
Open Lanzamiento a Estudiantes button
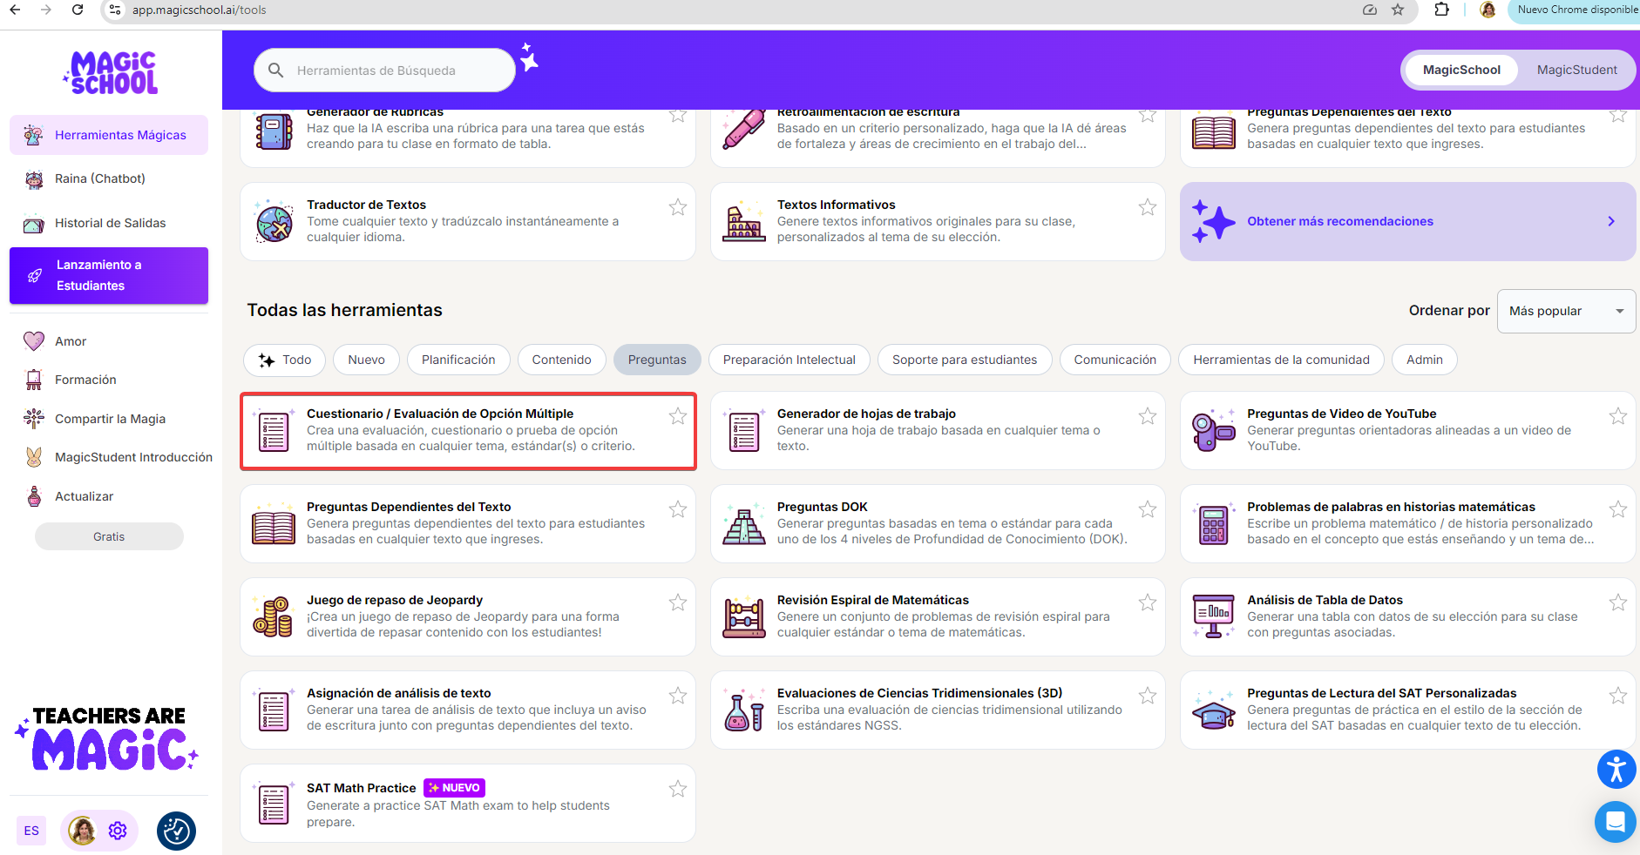109,275
